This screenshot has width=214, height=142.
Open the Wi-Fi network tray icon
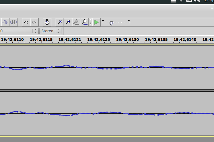click(x=181, y=1)
